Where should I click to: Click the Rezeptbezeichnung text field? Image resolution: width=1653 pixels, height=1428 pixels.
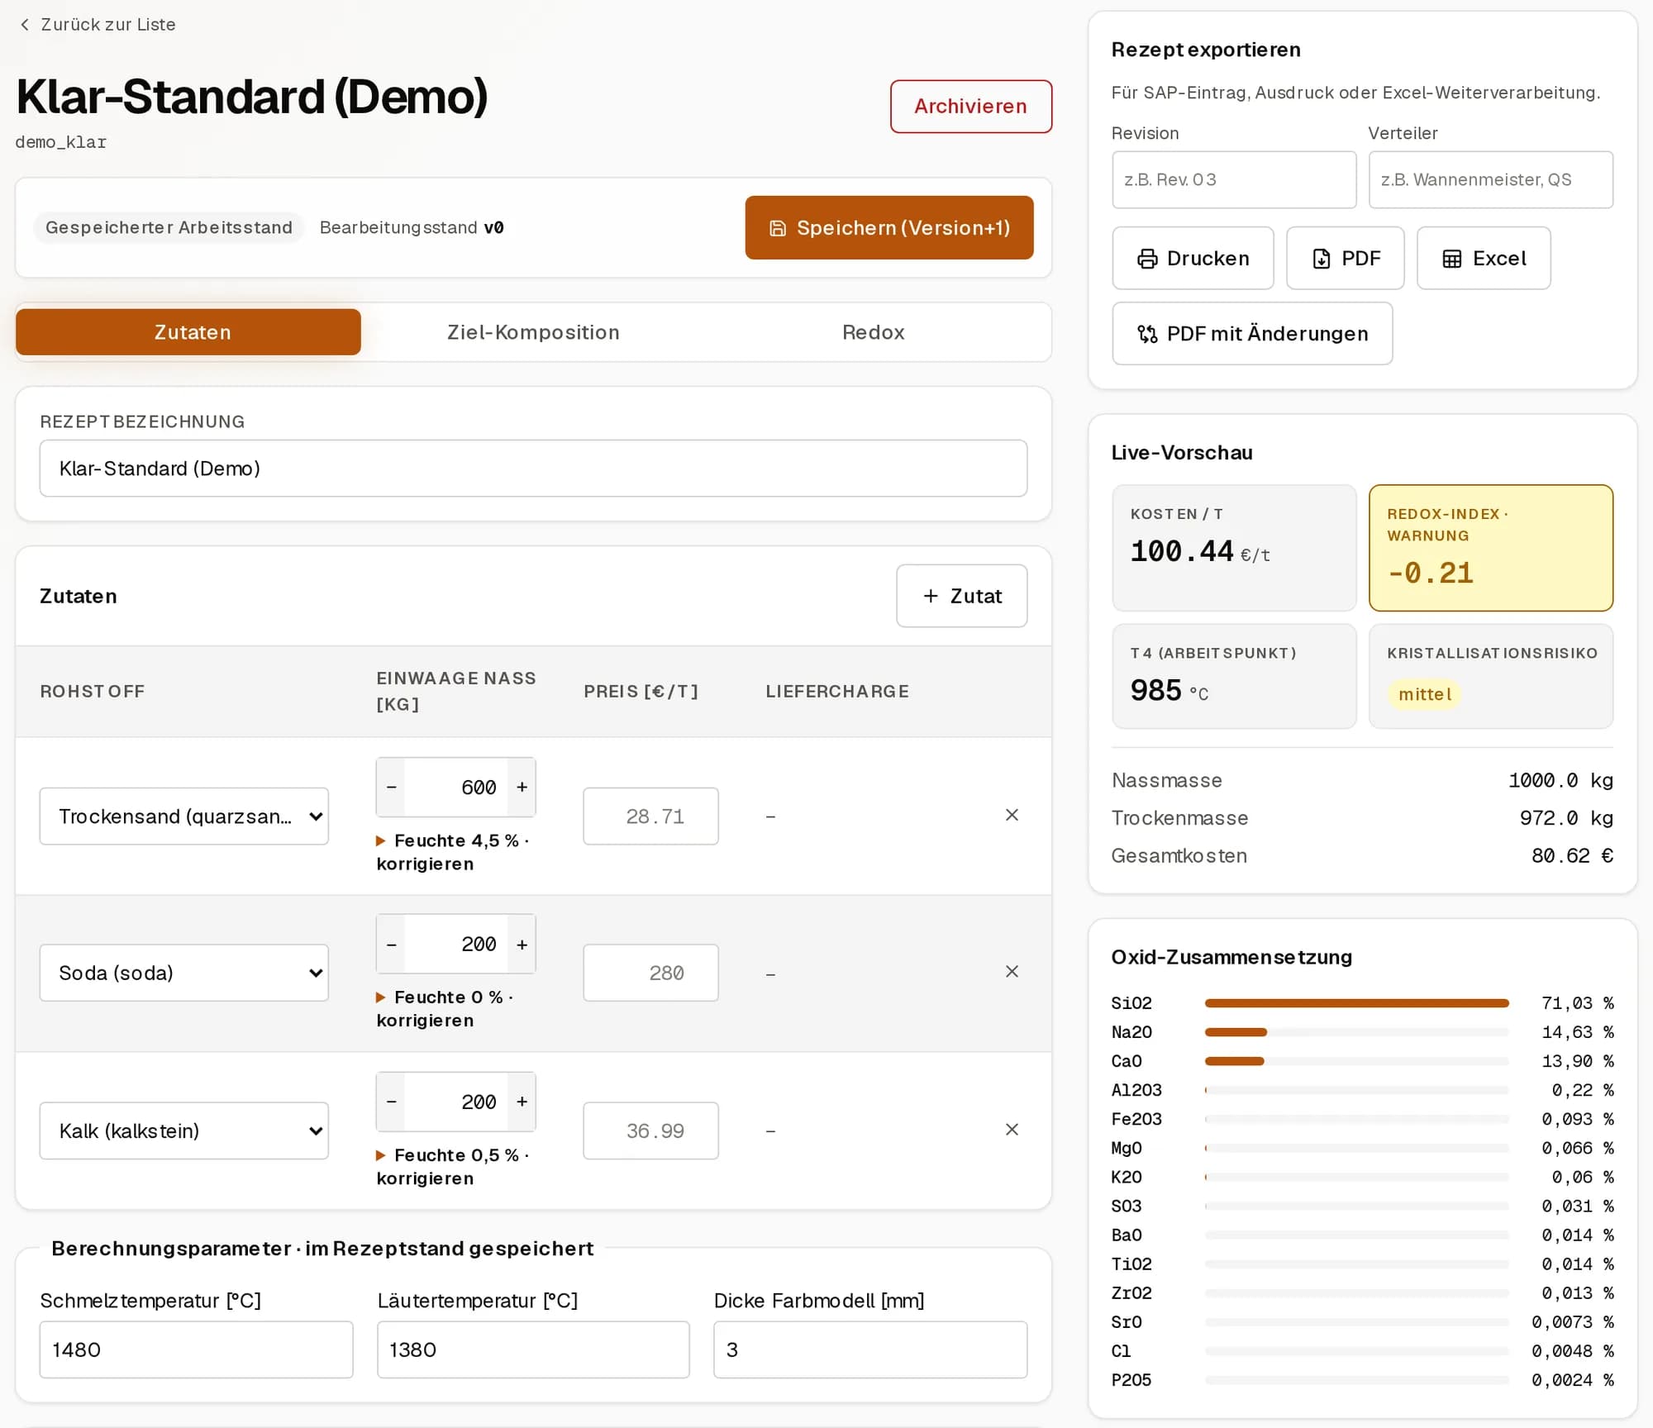533,469
